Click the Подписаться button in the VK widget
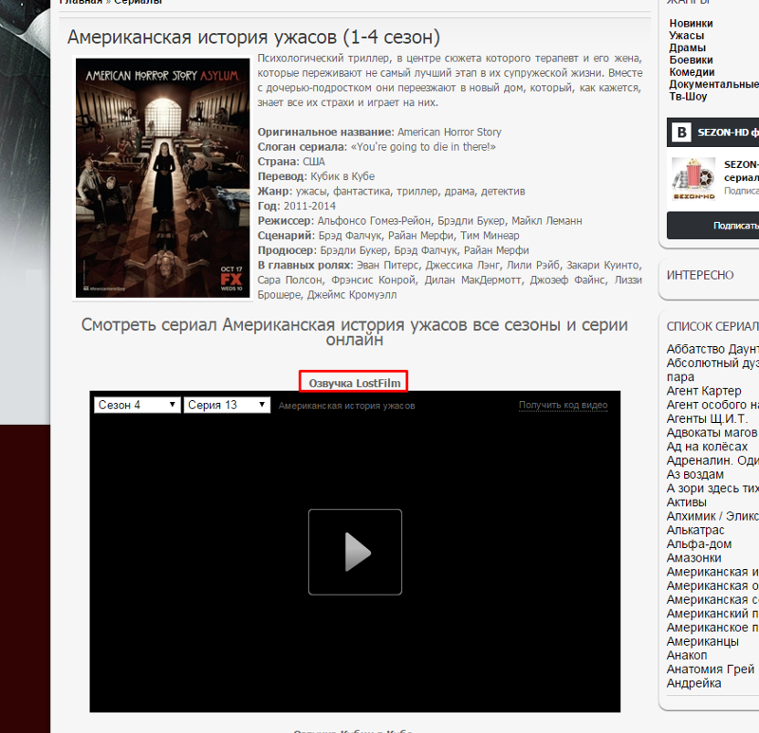 [713, 226]
